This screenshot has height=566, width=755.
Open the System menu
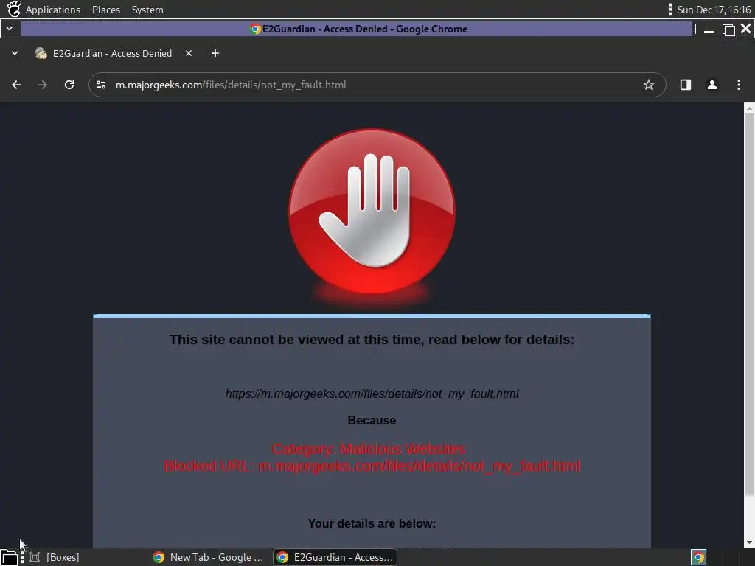(147, 10)
